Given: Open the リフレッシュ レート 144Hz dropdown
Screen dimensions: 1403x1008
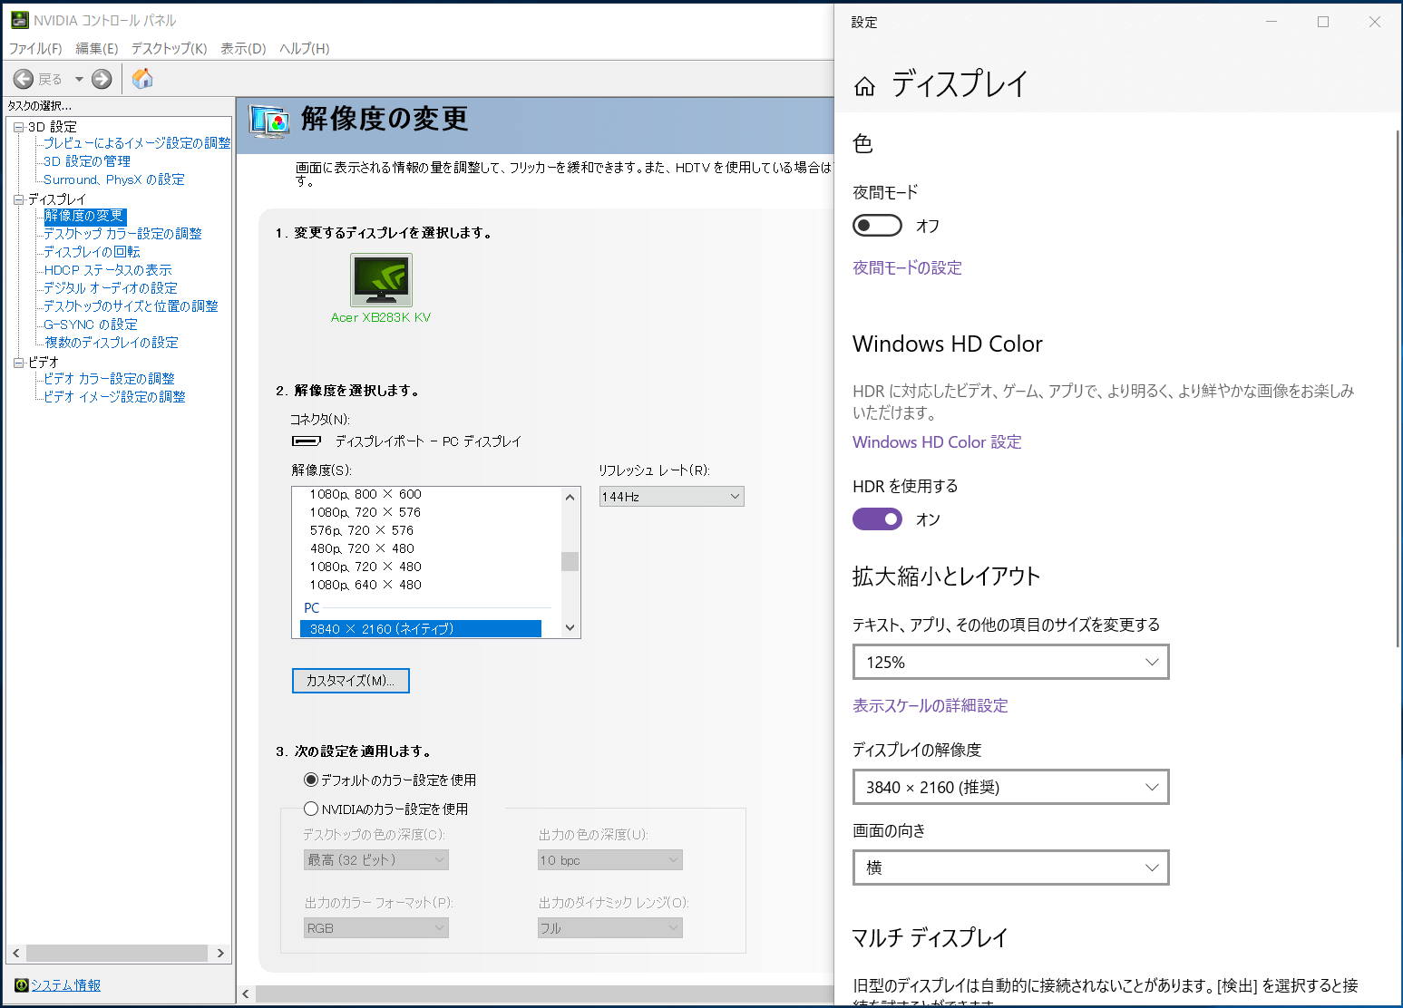Looking at the screenshot, I should point(671,497).
